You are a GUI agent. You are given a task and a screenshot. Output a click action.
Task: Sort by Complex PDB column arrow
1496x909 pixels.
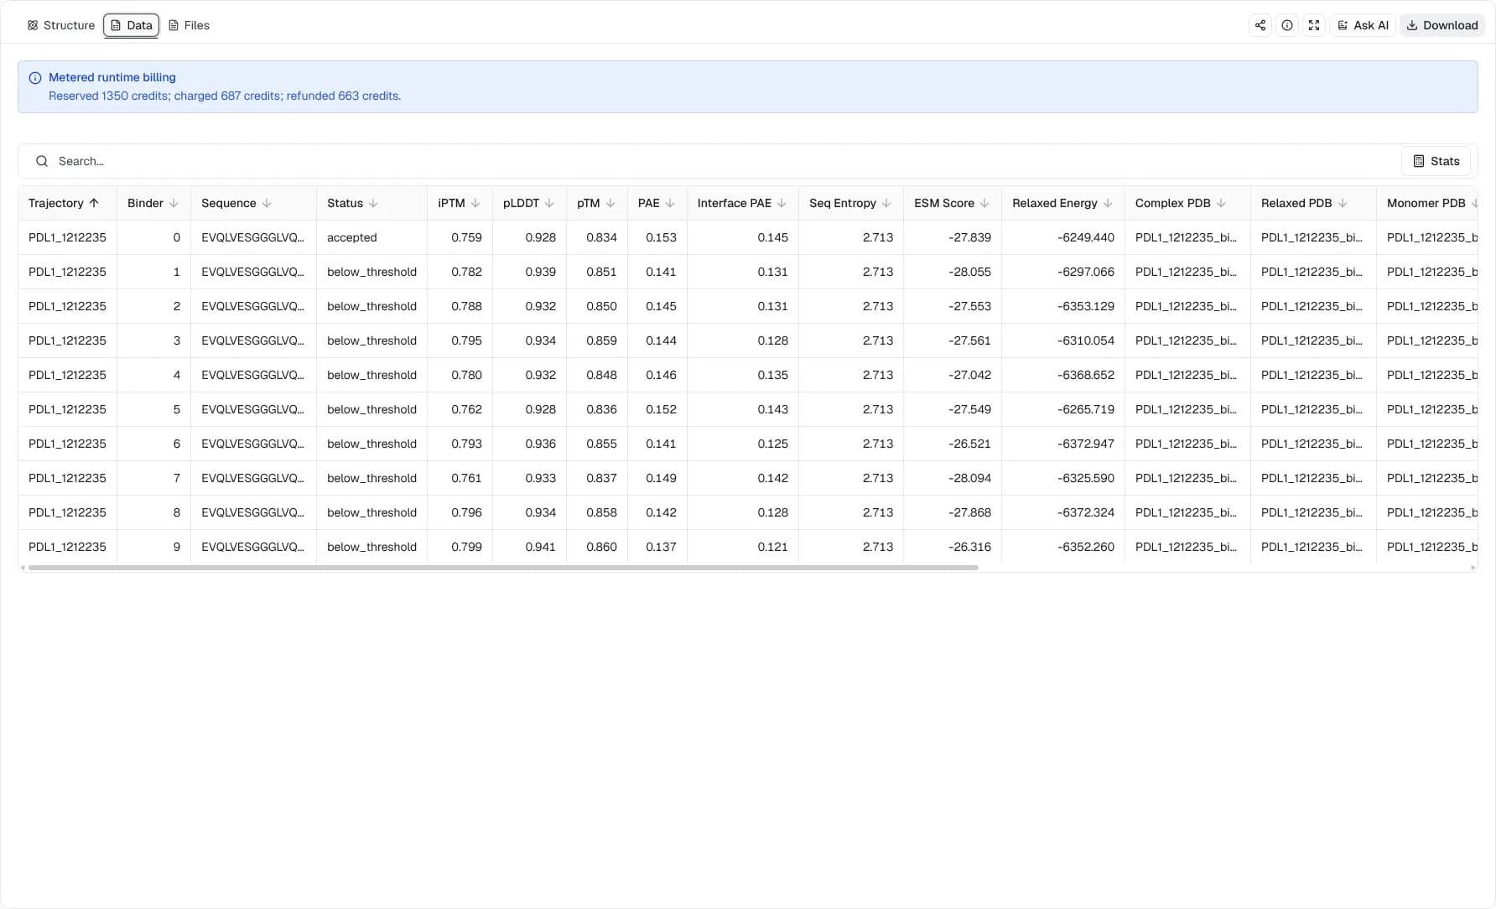[1221, 203]
